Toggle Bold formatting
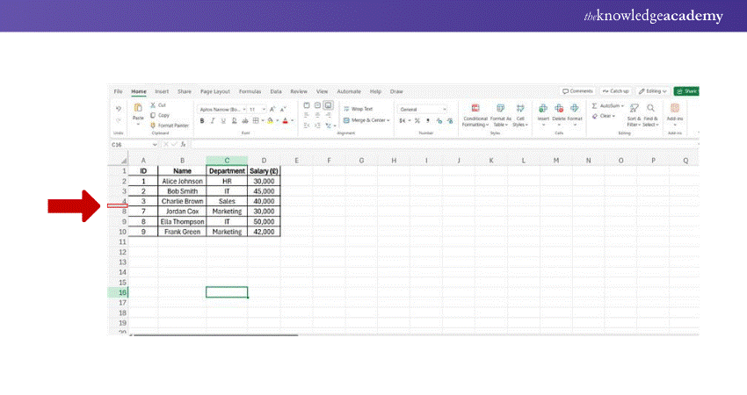Viewport: 747px width, 395px height. pyautogui.click(x=201, y=121)
